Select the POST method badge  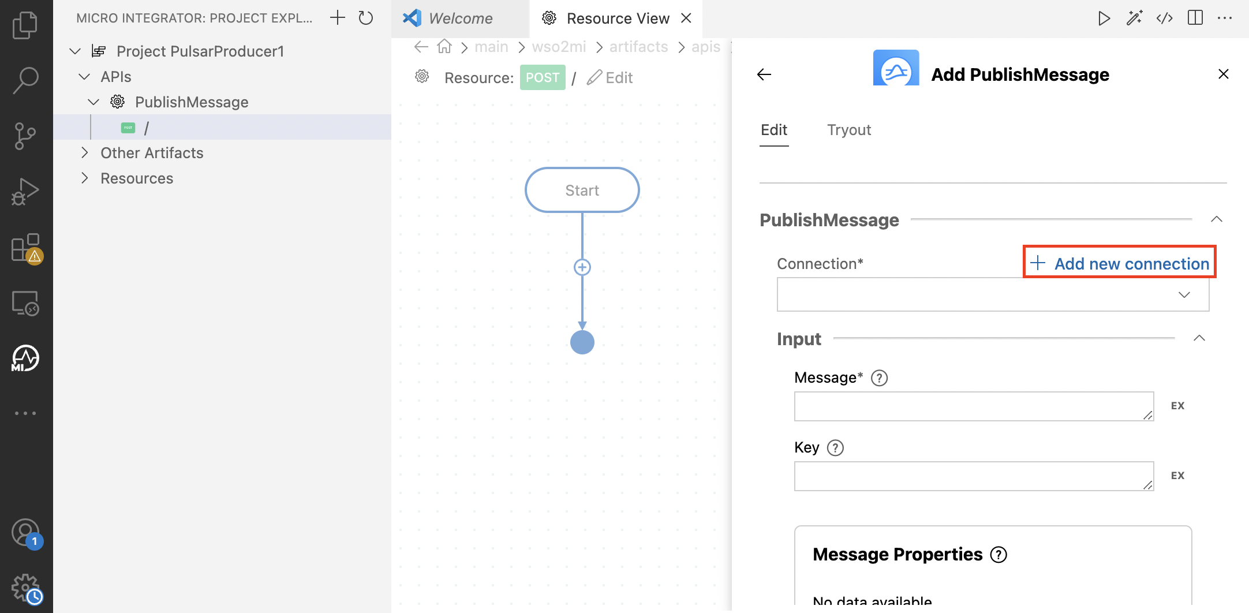(x=543, y=77)
